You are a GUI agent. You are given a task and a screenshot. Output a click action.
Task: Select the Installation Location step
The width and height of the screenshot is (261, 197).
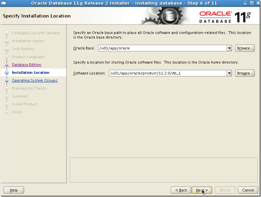click(31, 72)
